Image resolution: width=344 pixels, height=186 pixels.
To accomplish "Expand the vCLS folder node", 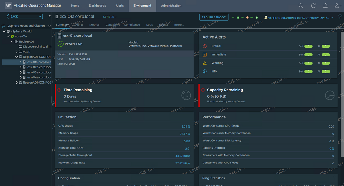I will 17,52.
